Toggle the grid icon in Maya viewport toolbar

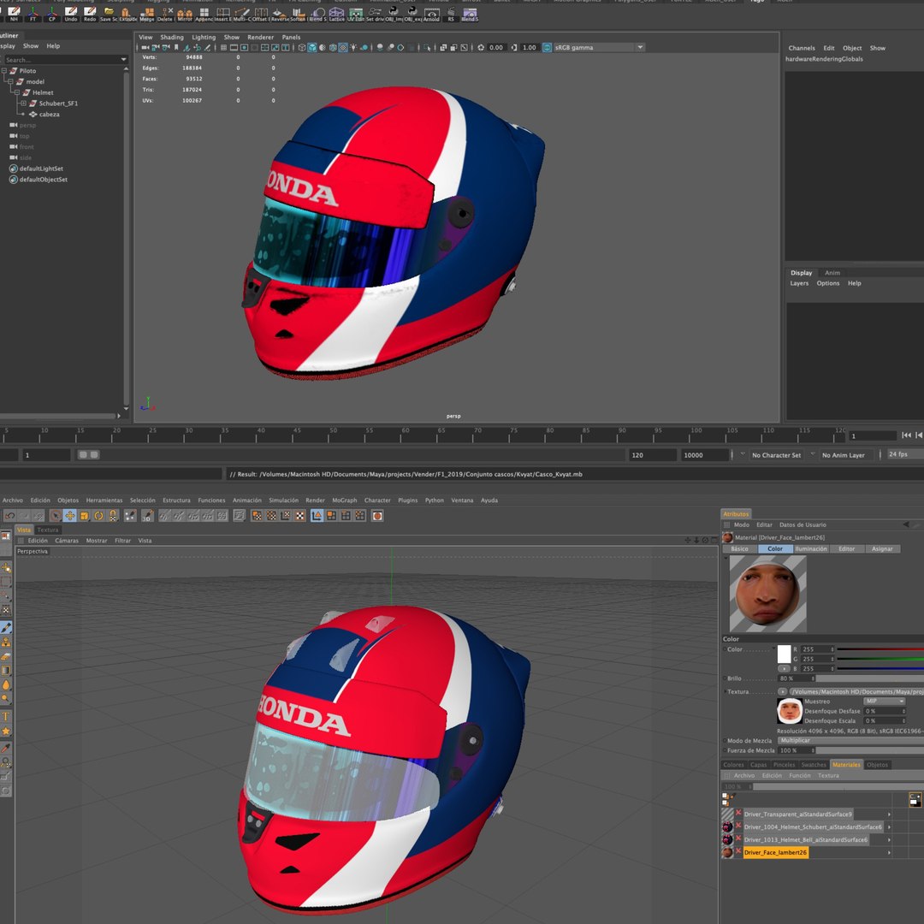223,48
